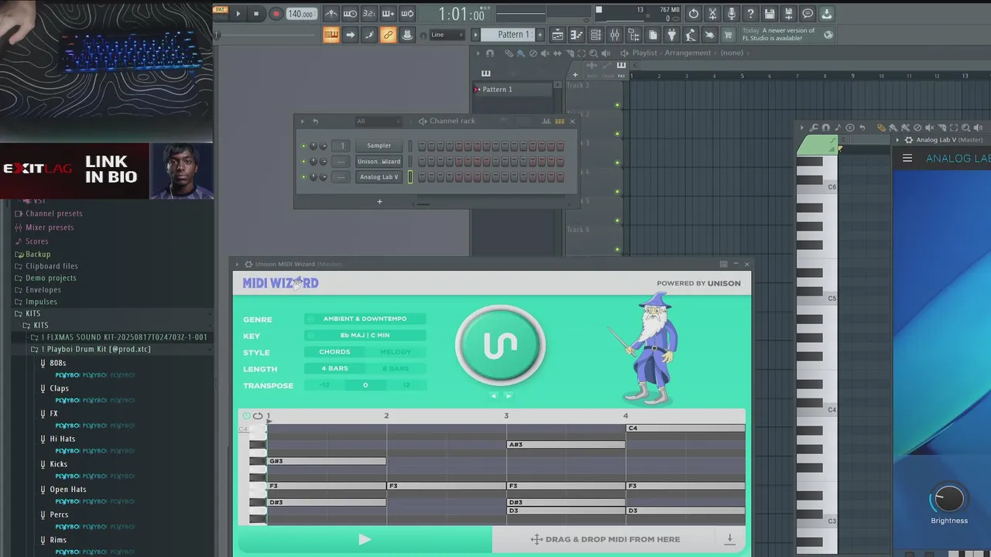Click the download arrow in MIDI Wizard

click(729, 539)
